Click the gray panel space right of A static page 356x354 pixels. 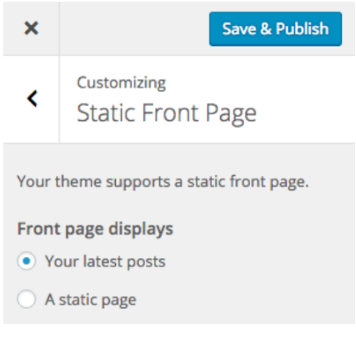tap(246, 300)
